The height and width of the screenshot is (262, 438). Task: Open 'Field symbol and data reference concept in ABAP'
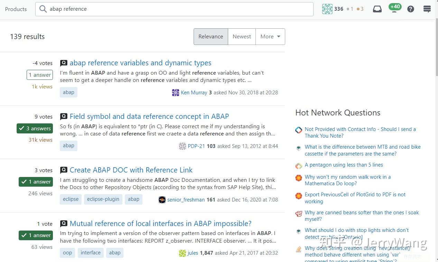tap(149, 116)
